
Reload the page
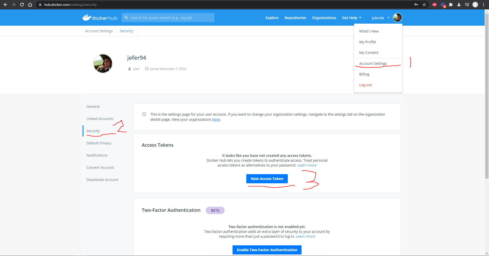point(22,5)
